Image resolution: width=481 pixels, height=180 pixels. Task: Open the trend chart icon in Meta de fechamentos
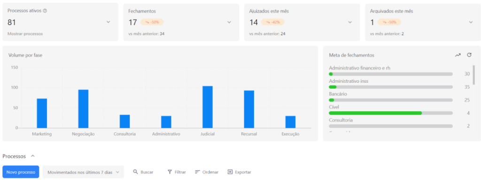click(458, 55)
